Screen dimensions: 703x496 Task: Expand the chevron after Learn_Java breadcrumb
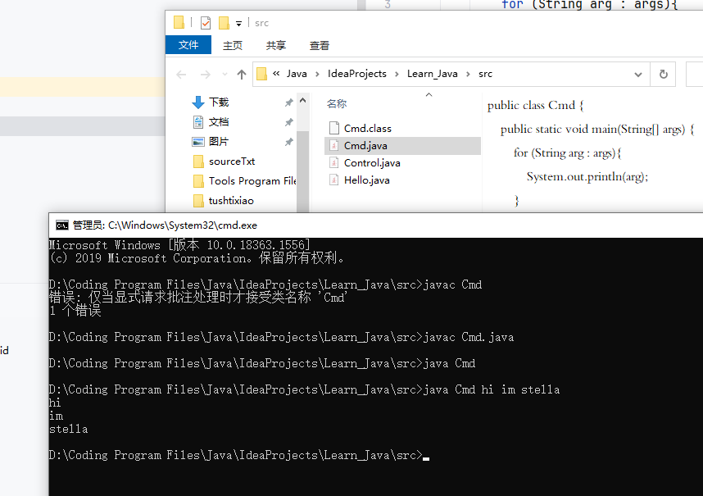click(x=468, y=75)
